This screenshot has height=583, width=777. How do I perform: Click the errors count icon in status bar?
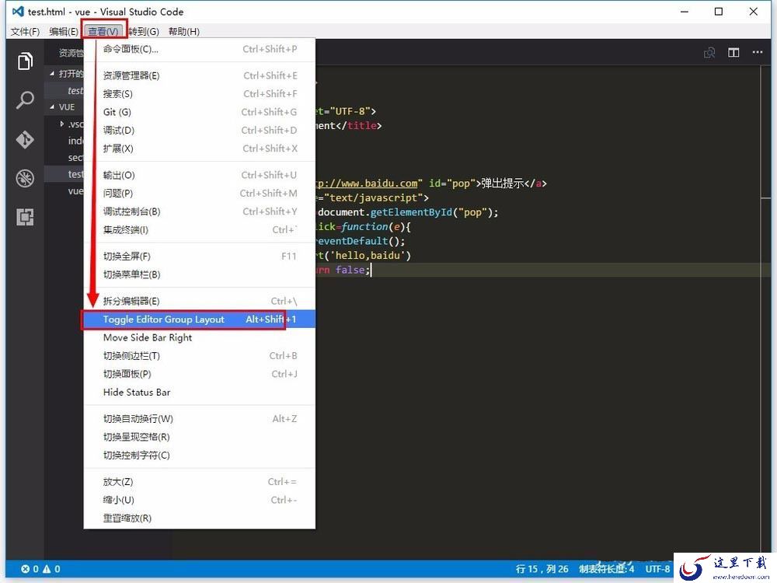[26, 569]
